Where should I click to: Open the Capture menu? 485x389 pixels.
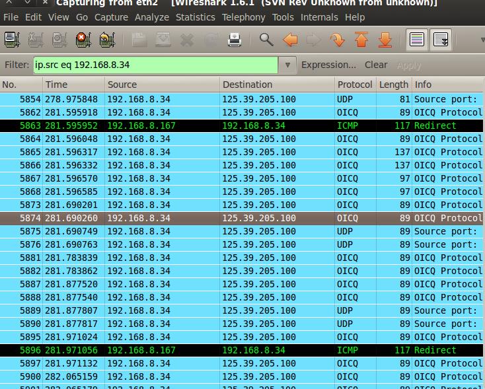pos(112,17)
